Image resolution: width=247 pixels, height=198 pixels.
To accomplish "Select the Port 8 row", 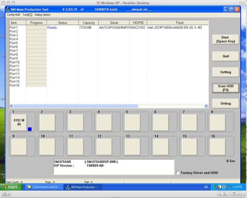I will [x=109, y=55].
